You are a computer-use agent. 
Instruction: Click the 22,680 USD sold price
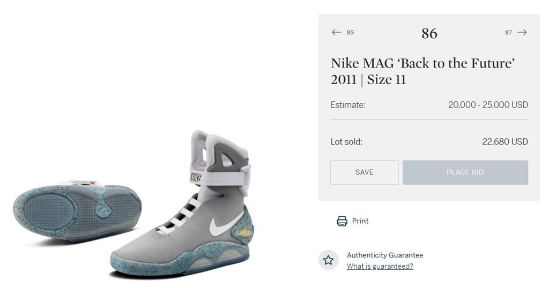[x=505, y=142]
